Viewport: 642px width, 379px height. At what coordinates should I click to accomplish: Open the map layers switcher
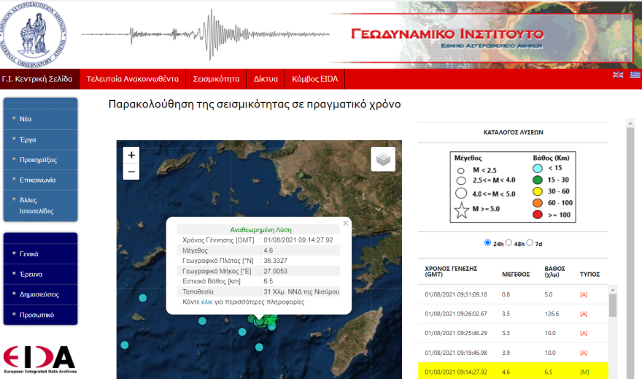383,158
